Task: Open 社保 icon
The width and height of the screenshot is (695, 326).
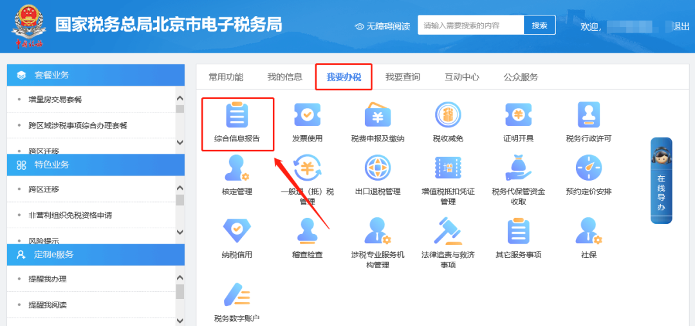Action: (589, 231)
